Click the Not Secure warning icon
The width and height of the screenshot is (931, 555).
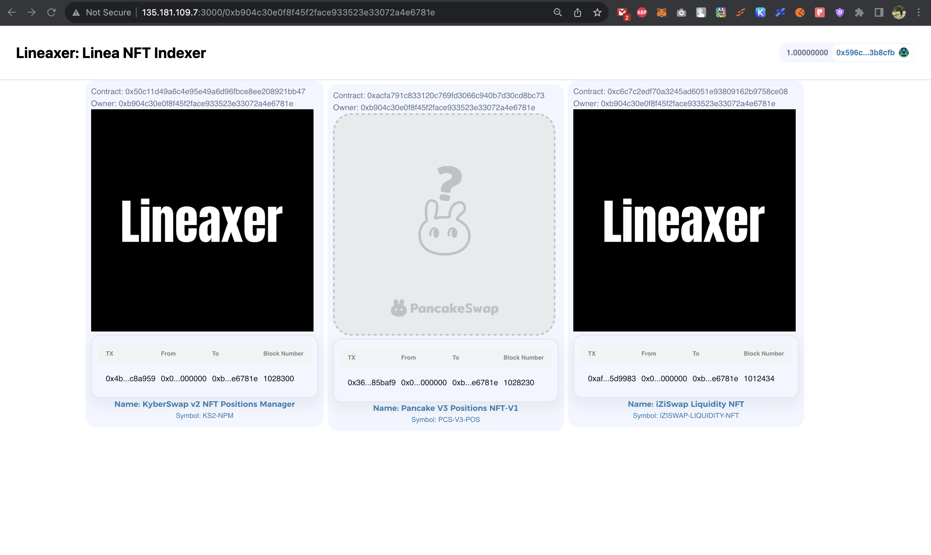pyautogui.click(x=76, y=13)
